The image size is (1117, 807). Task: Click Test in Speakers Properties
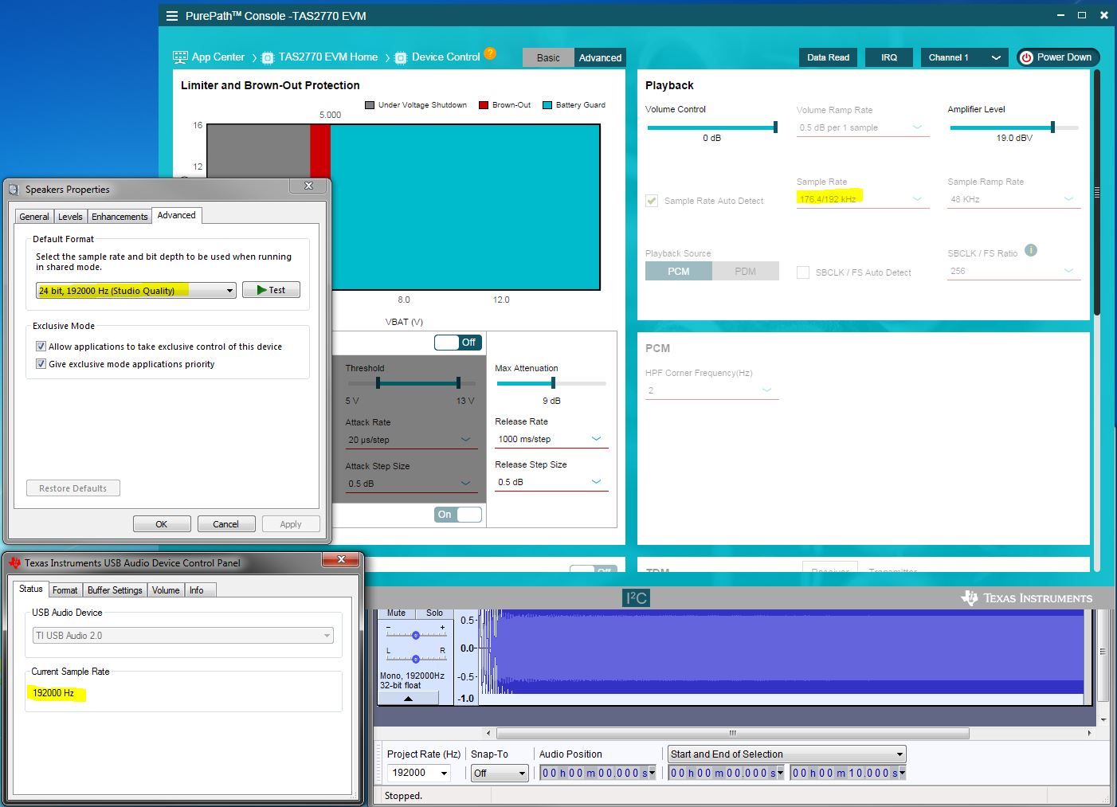271,290
